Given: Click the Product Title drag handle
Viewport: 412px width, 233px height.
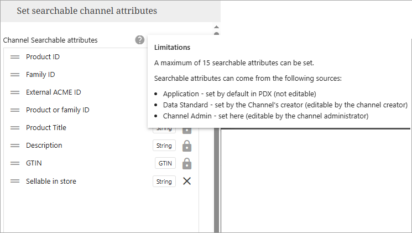Looking at the screenshot, I should (x=15, y=128).
